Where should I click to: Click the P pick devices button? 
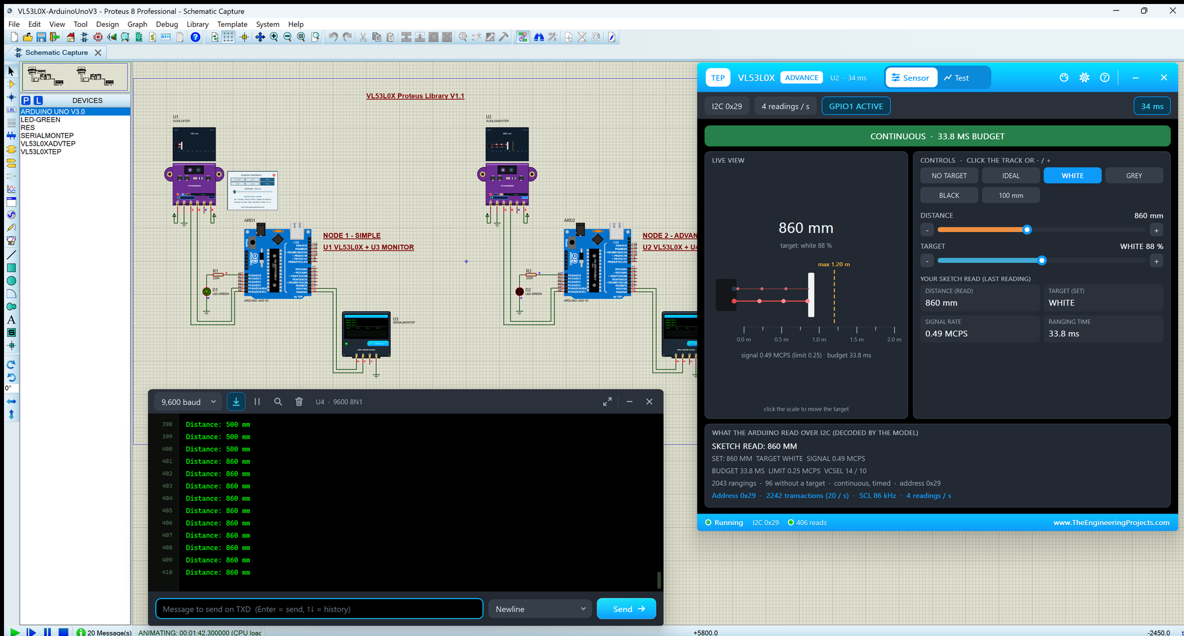(26, 101)
